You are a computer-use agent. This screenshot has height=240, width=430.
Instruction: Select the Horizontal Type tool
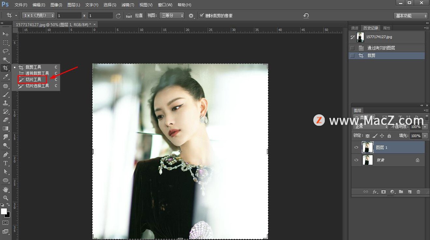point(6,163)
